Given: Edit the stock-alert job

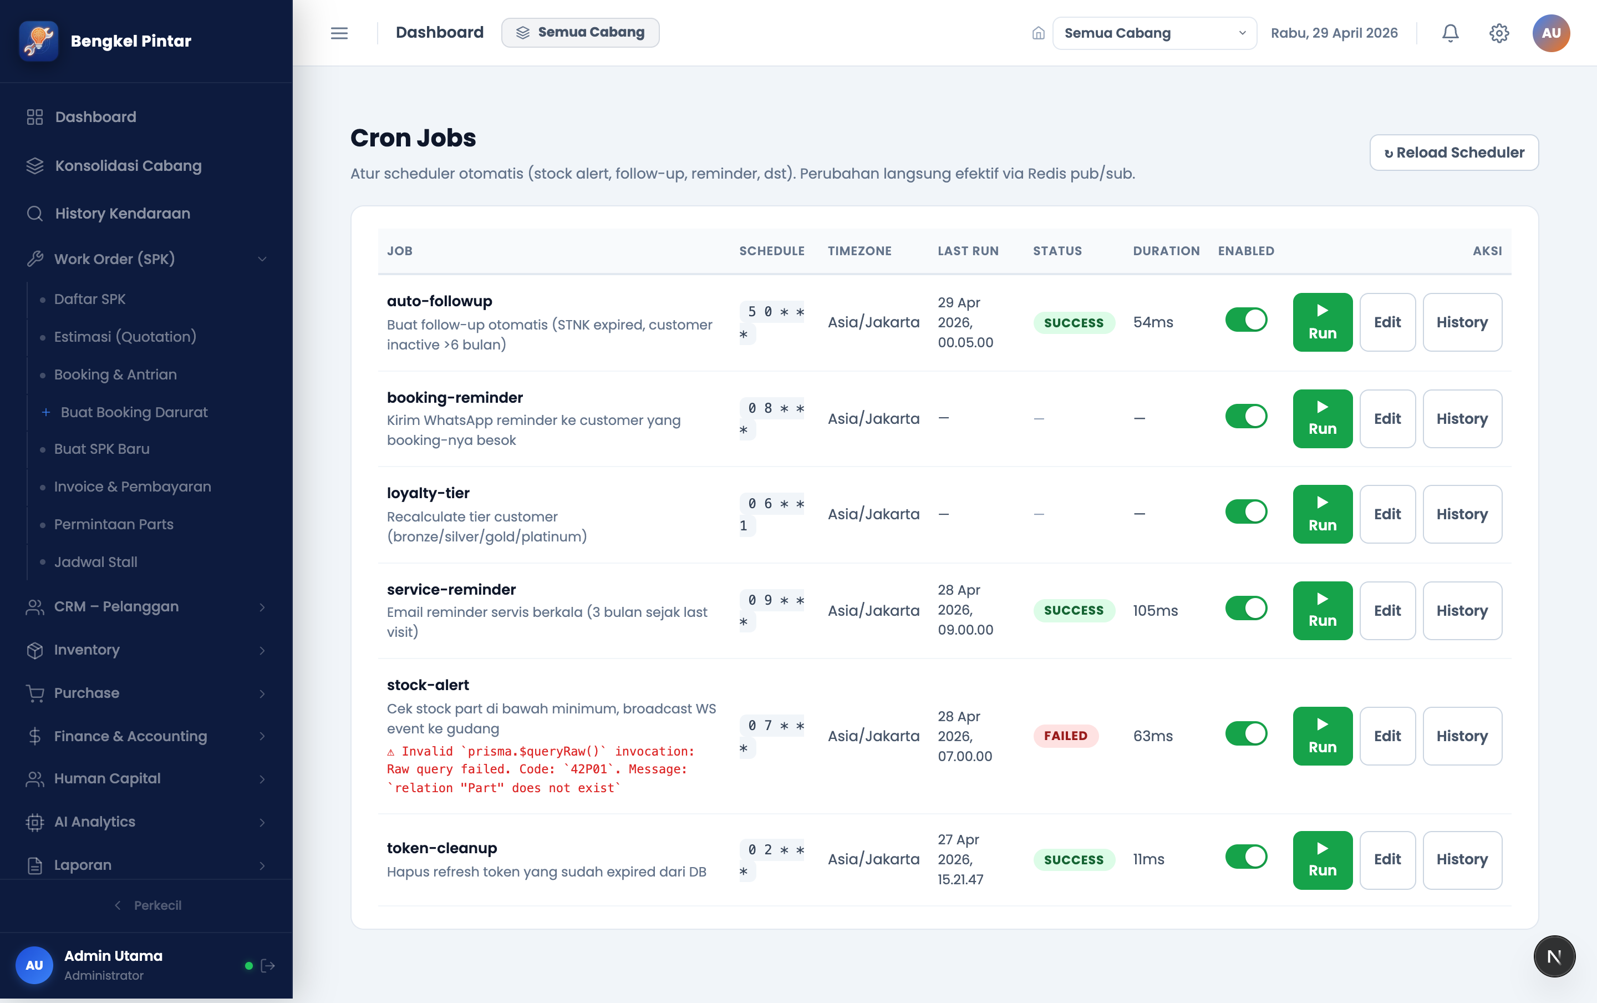Looking at the screenshot, I should tap(1387, 736).
